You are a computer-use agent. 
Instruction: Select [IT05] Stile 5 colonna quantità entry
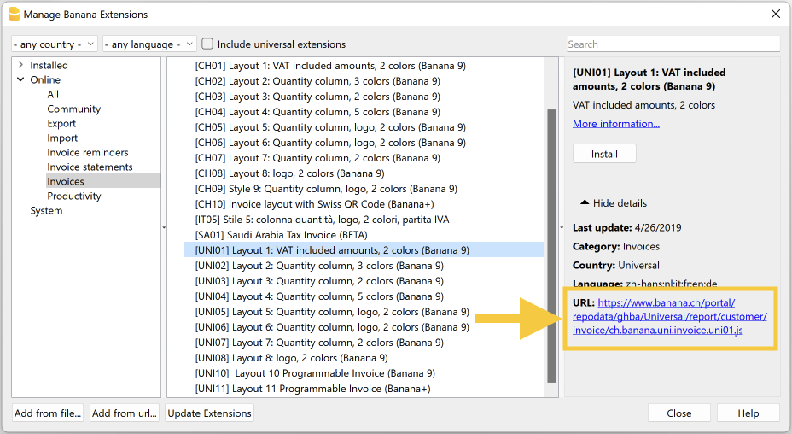[323, 220]
